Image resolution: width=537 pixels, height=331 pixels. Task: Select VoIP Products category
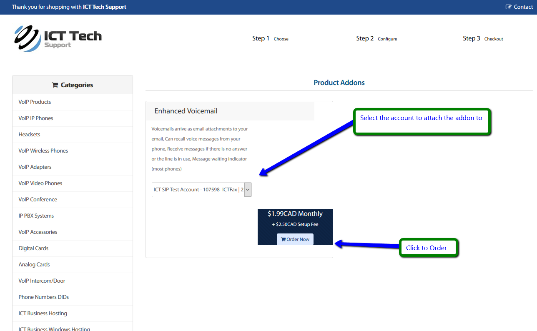point(35,102)
